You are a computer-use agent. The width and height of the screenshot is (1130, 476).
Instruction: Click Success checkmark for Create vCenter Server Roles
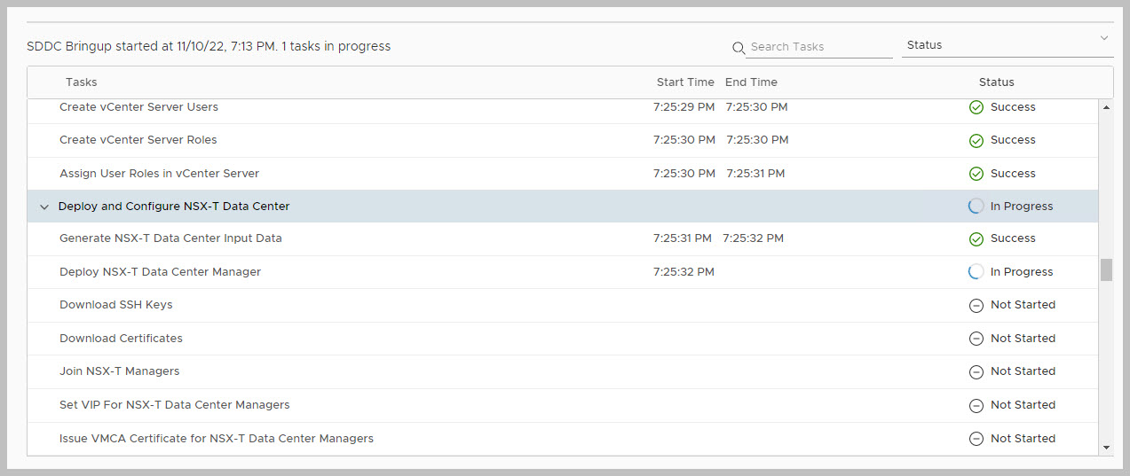(976, 140)
